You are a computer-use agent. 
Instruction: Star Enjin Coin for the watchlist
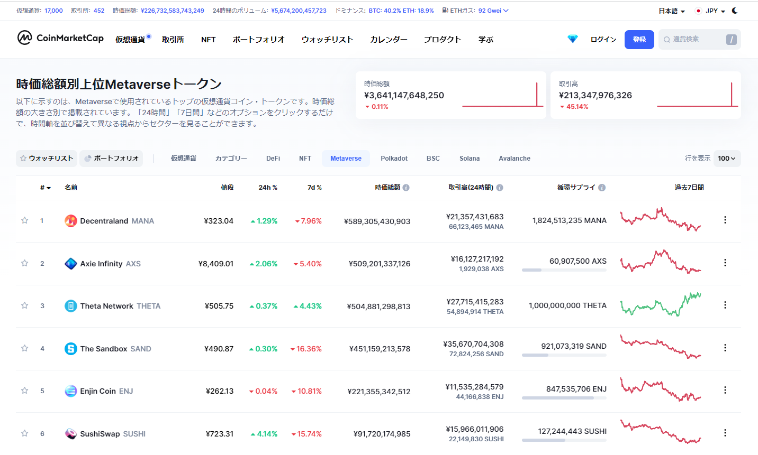[24, 391]
